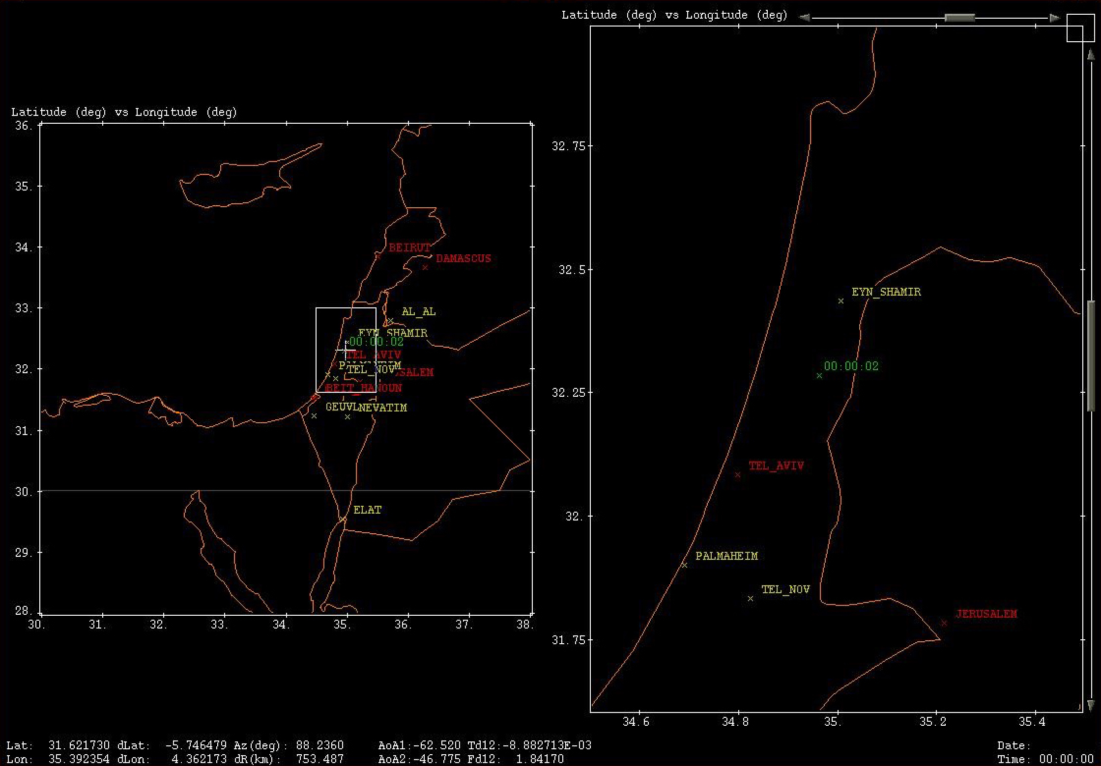Screen dimensions: 1101x766
Task: Click the NEVATIM marker on overview map
Action: [348, 417]
